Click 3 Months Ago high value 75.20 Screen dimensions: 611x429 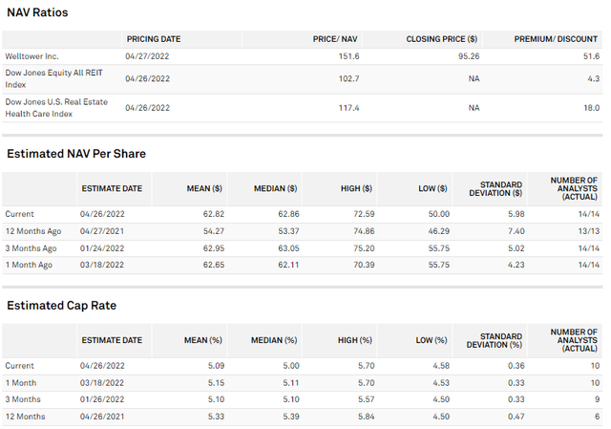click(364, 248)
